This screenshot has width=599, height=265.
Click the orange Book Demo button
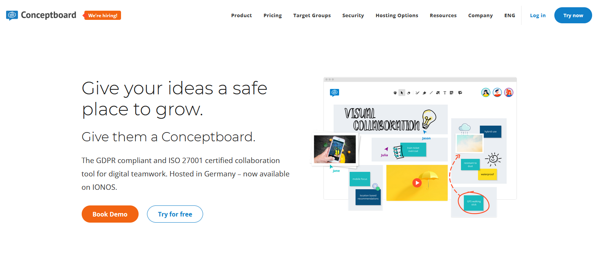[x=110, y=214]
